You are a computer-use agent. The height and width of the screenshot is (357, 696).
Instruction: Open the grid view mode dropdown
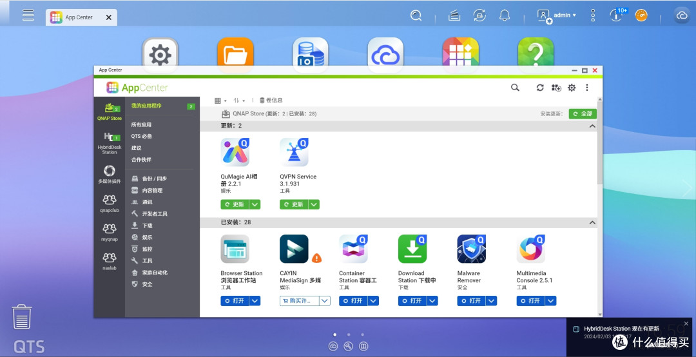(220, 101)
